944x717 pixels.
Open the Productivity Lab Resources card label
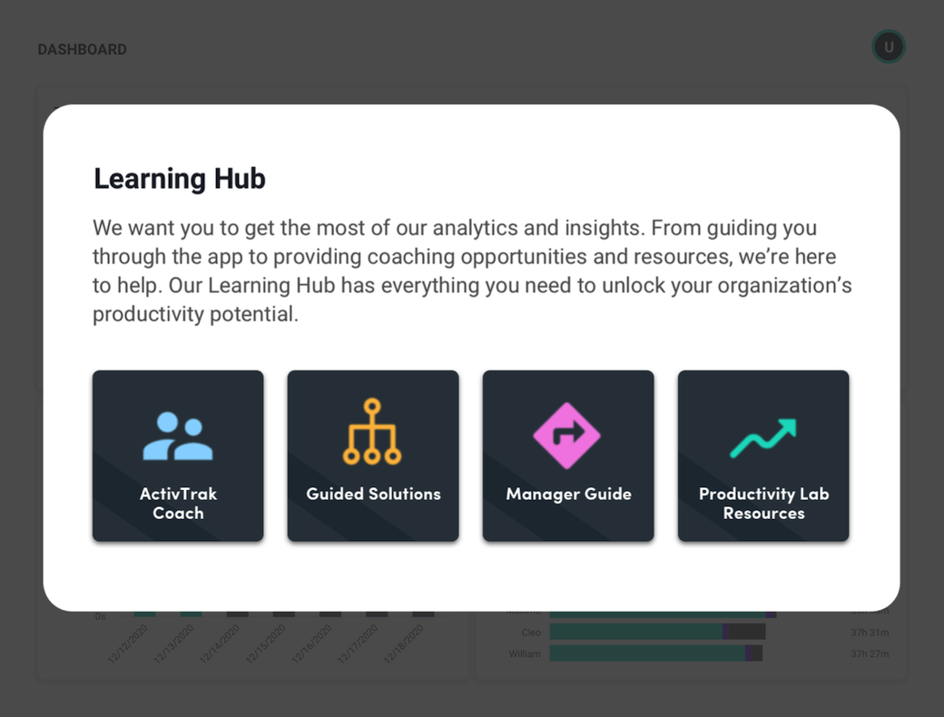tap(764, 504)
